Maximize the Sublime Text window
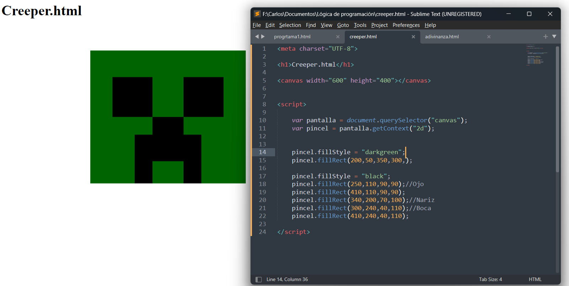The width and height of the screenshot is (569, 286). pyautogui.click(x=529, y=14)
